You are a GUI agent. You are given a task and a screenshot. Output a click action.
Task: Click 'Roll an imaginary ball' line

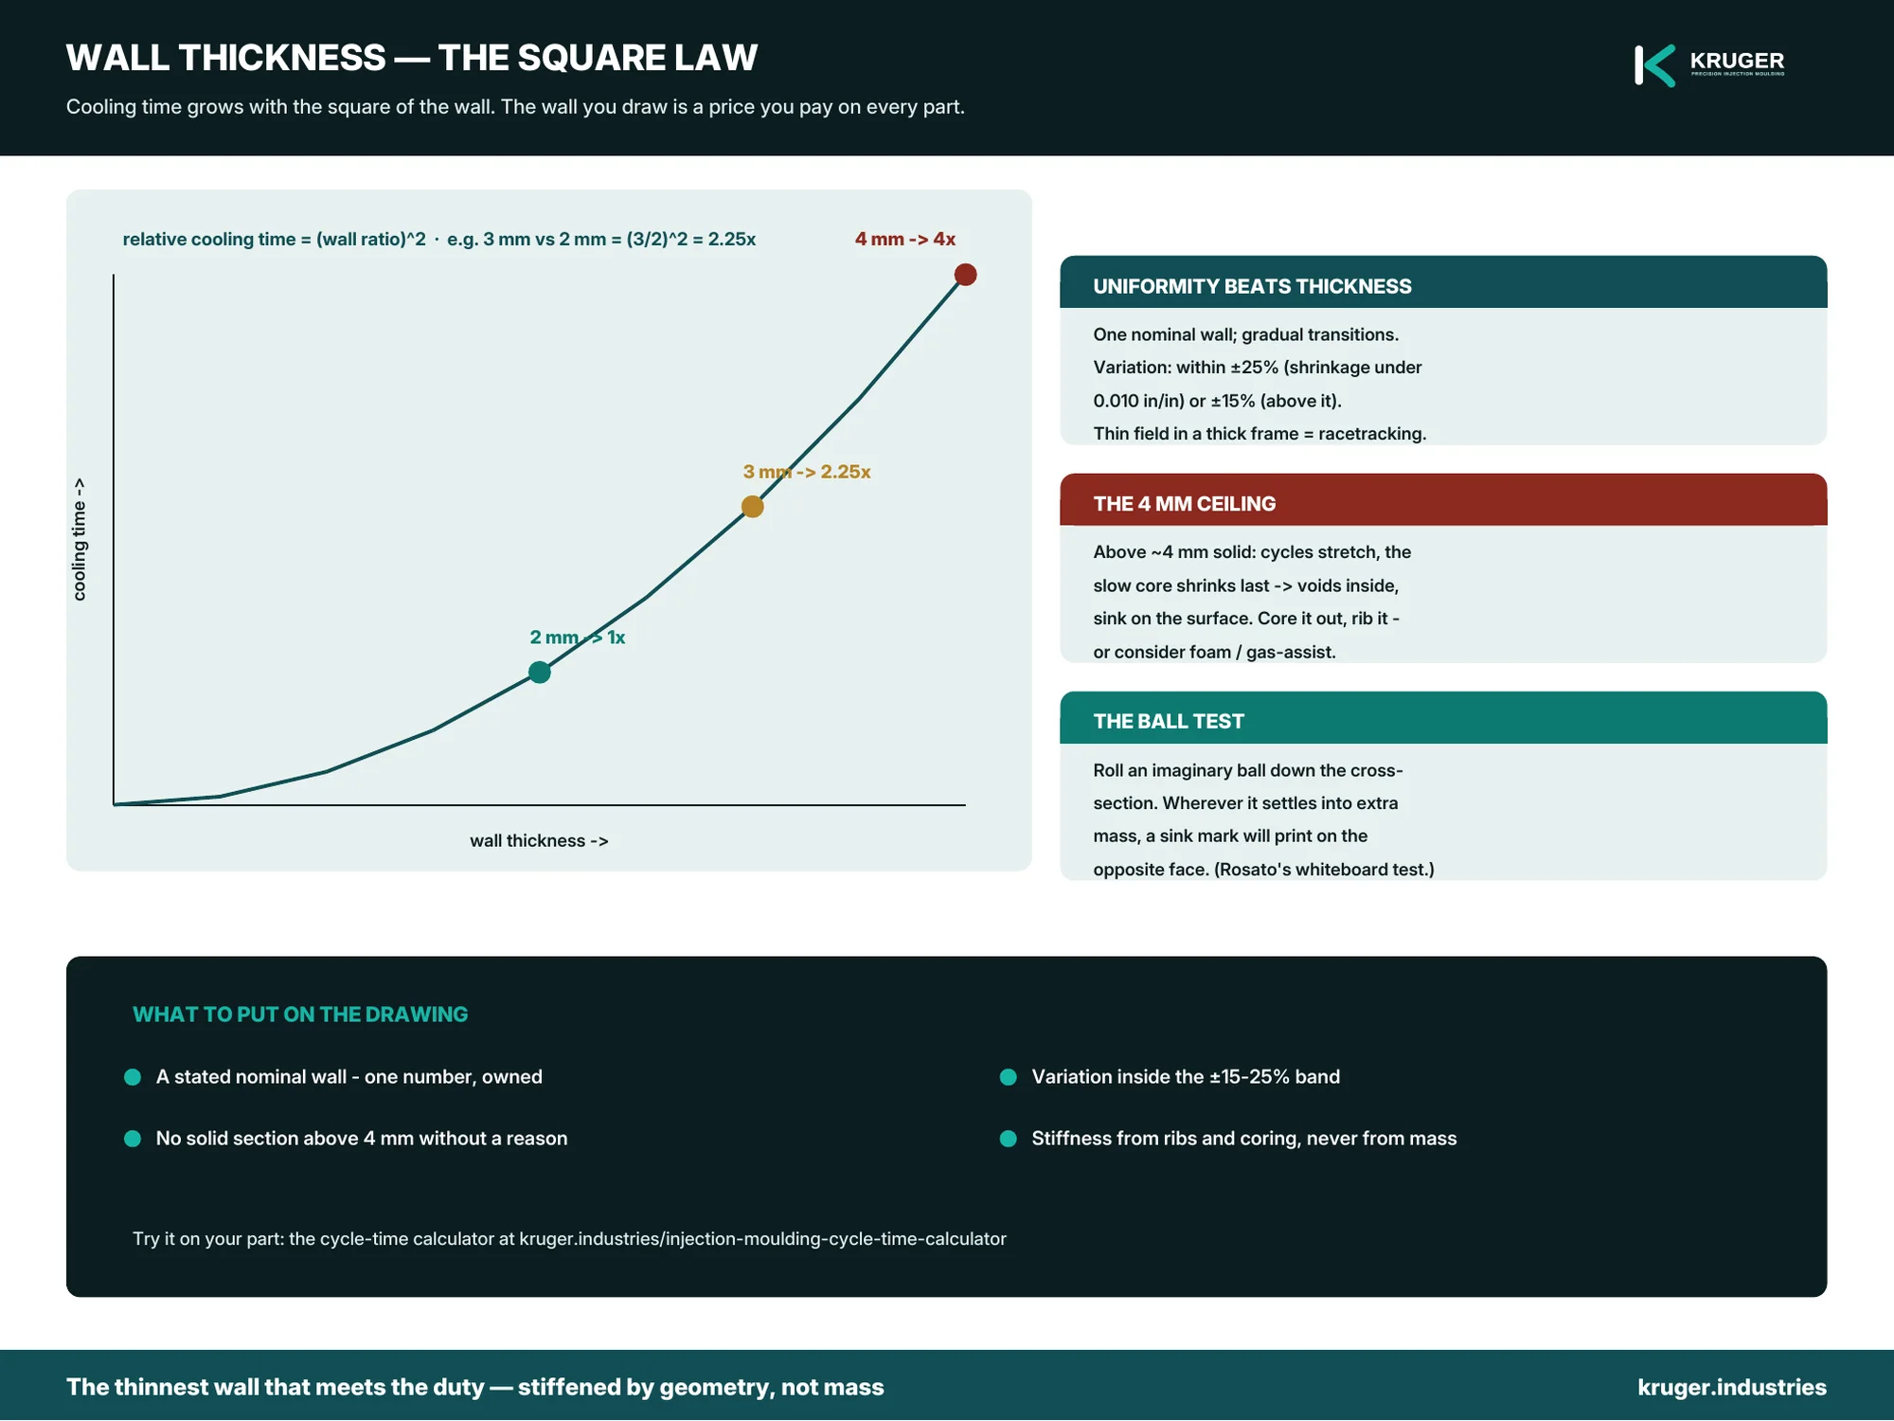coord(1248,770)
